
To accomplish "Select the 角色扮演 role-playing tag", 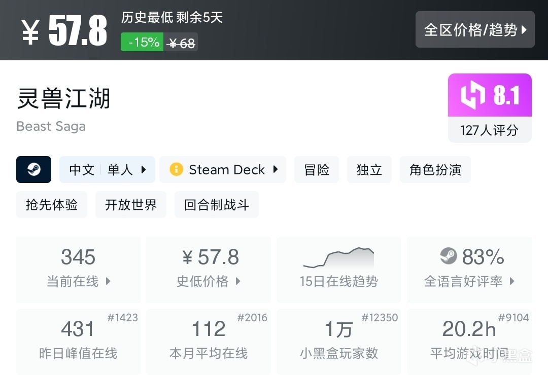I will [x=435, y=169].
